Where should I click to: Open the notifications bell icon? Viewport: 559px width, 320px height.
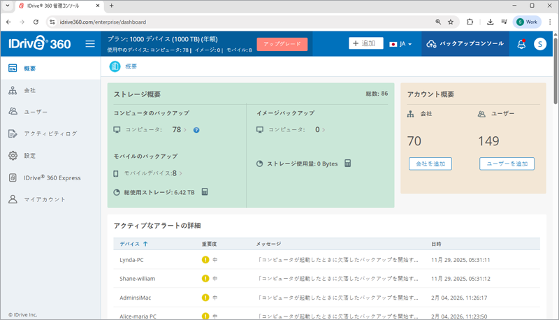[x=521, y=44]
